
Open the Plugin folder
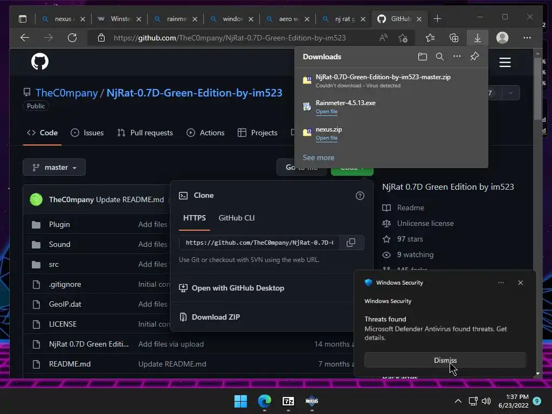(x=59, y=224)
